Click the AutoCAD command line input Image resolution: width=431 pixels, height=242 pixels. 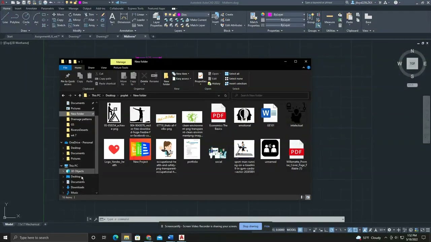click(x=222, y=219)
